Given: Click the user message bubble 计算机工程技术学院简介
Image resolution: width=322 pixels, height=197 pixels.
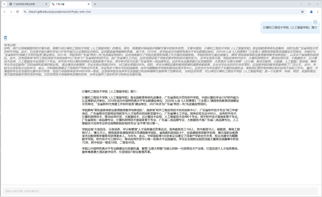Looking at the screenshot, I should (290, 28).
